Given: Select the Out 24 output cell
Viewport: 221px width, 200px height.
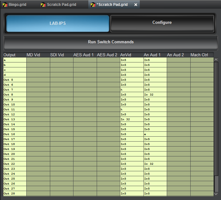Looking at the screenshot, I should coord(15,174).
